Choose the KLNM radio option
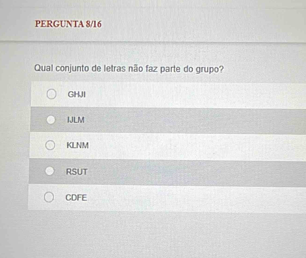Image resolution: width=306 pixels, height=258 pixels. (x=50, y=146)
